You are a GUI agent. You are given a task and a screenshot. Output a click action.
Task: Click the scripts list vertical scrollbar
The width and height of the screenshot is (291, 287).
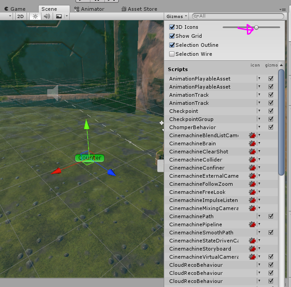[281, 122]
